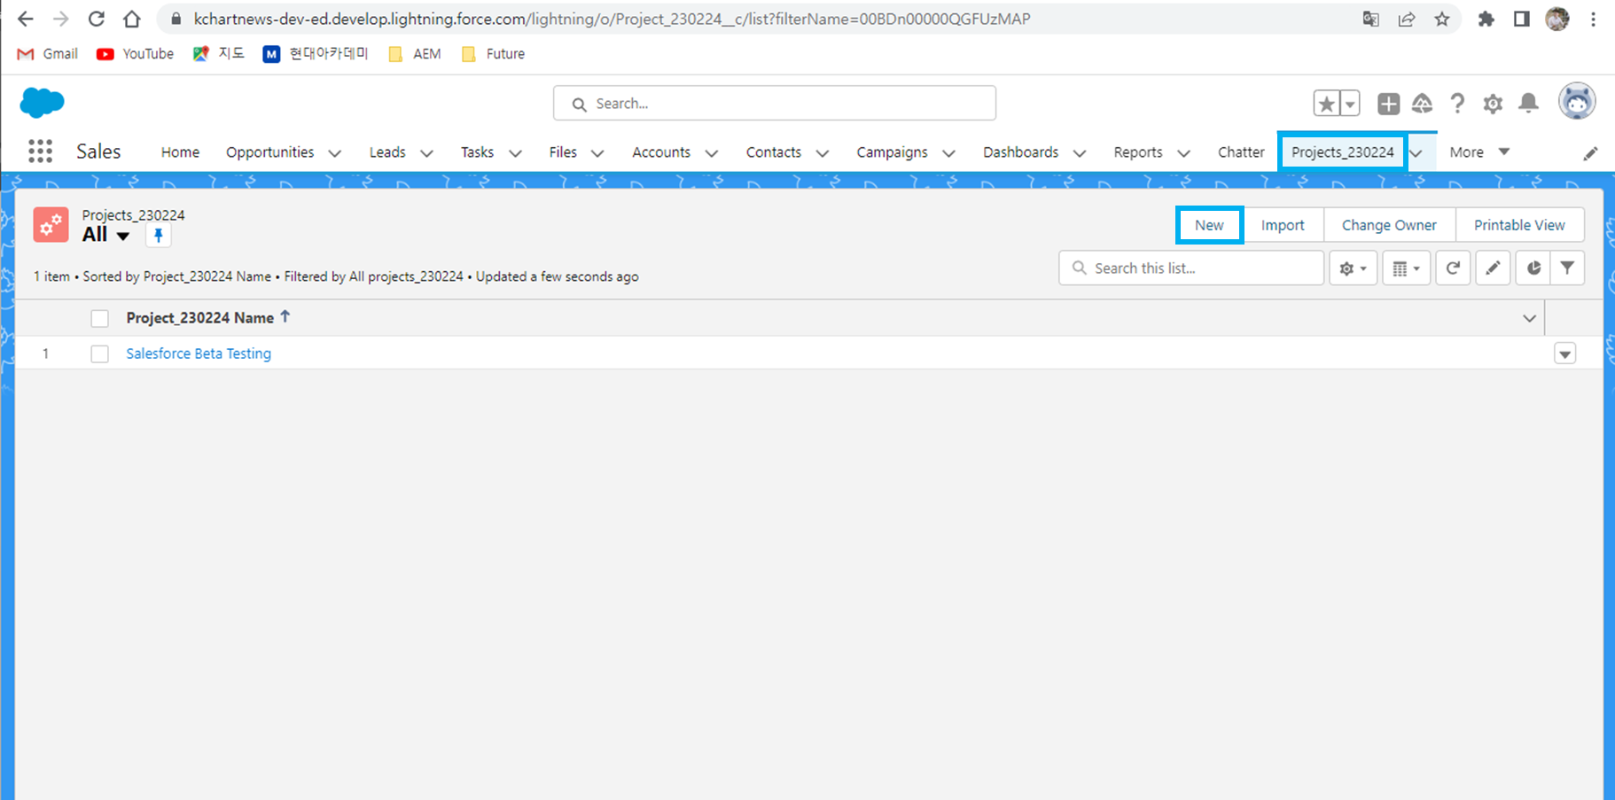Open the More navigation dropdown
The height and width of the screenshot is (800, 1615).
pos(1479,152)
